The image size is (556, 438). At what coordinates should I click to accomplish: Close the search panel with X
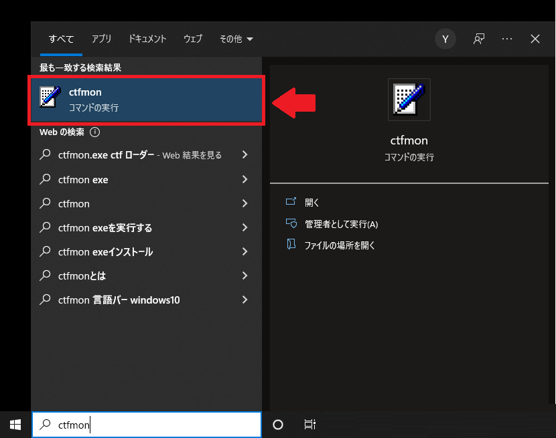535,39
